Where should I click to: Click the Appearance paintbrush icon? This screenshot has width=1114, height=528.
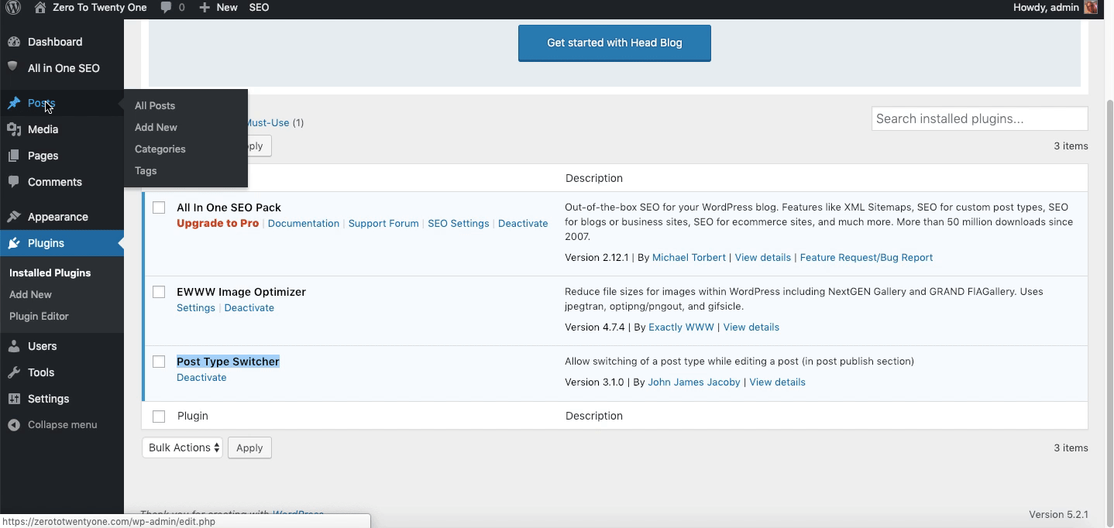[14, 217]
